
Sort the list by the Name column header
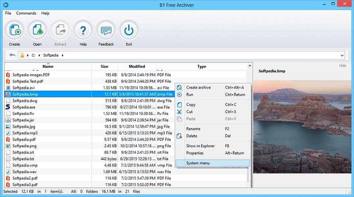point(48,66)
